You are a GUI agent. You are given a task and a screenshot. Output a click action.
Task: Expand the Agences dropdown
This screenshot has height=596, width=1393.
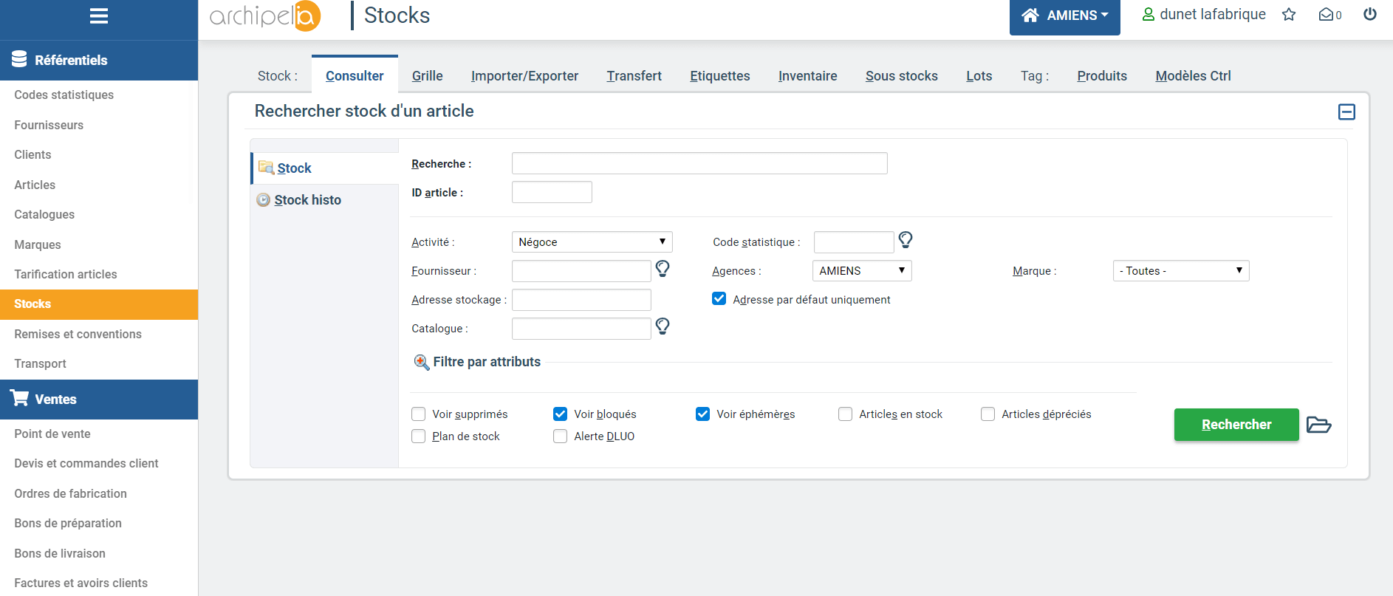(862, 271)
